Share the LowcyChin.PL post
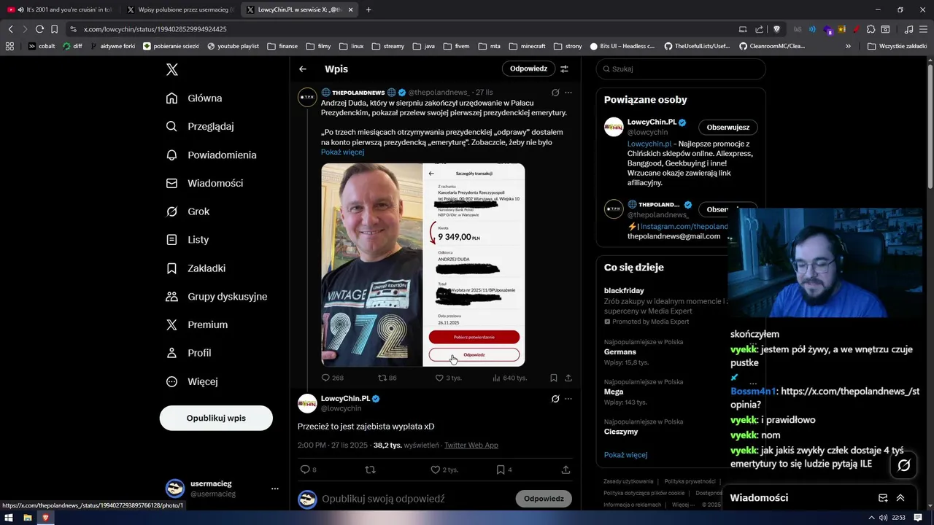Screen dimensions: 934x525 [566, 470]
